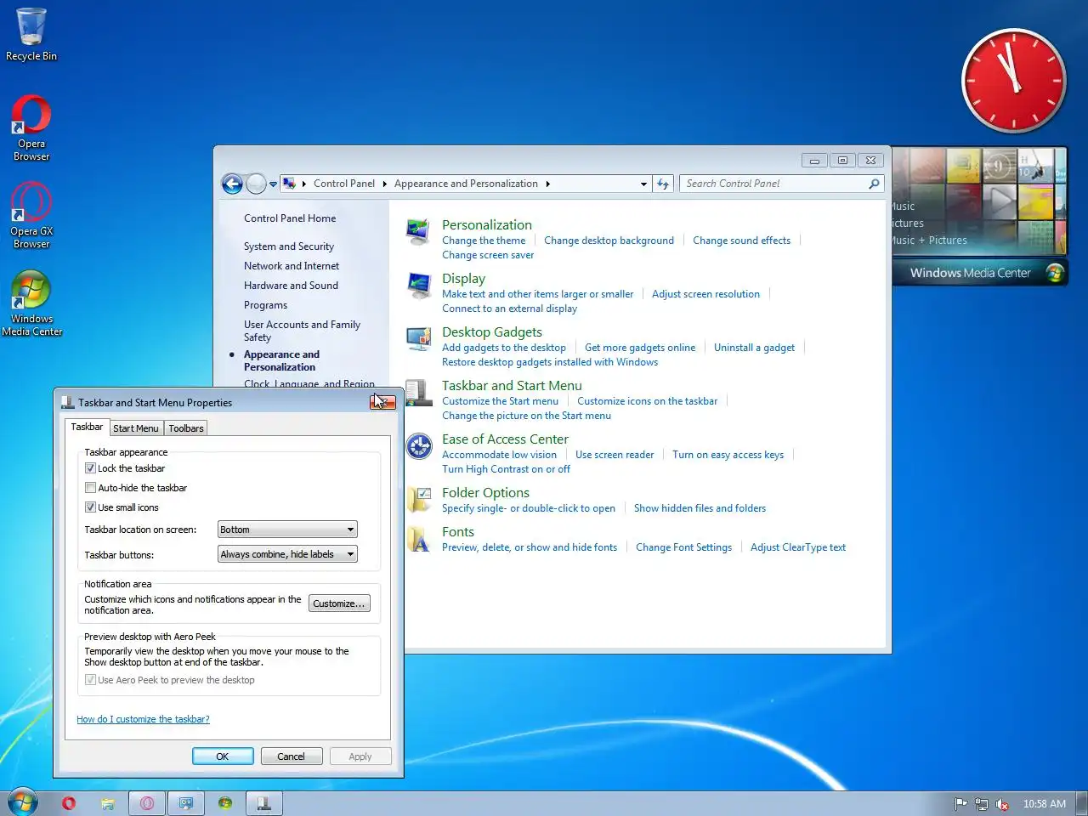
Task: Enable Auto-hide the taskbar
Action: 90,488
